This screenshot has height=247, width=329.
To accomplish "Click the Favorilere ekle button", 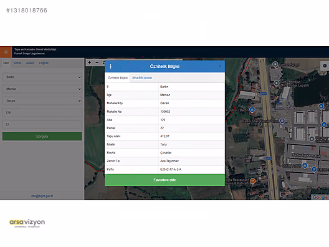I will pyautogui.click(x=164, y=180).
